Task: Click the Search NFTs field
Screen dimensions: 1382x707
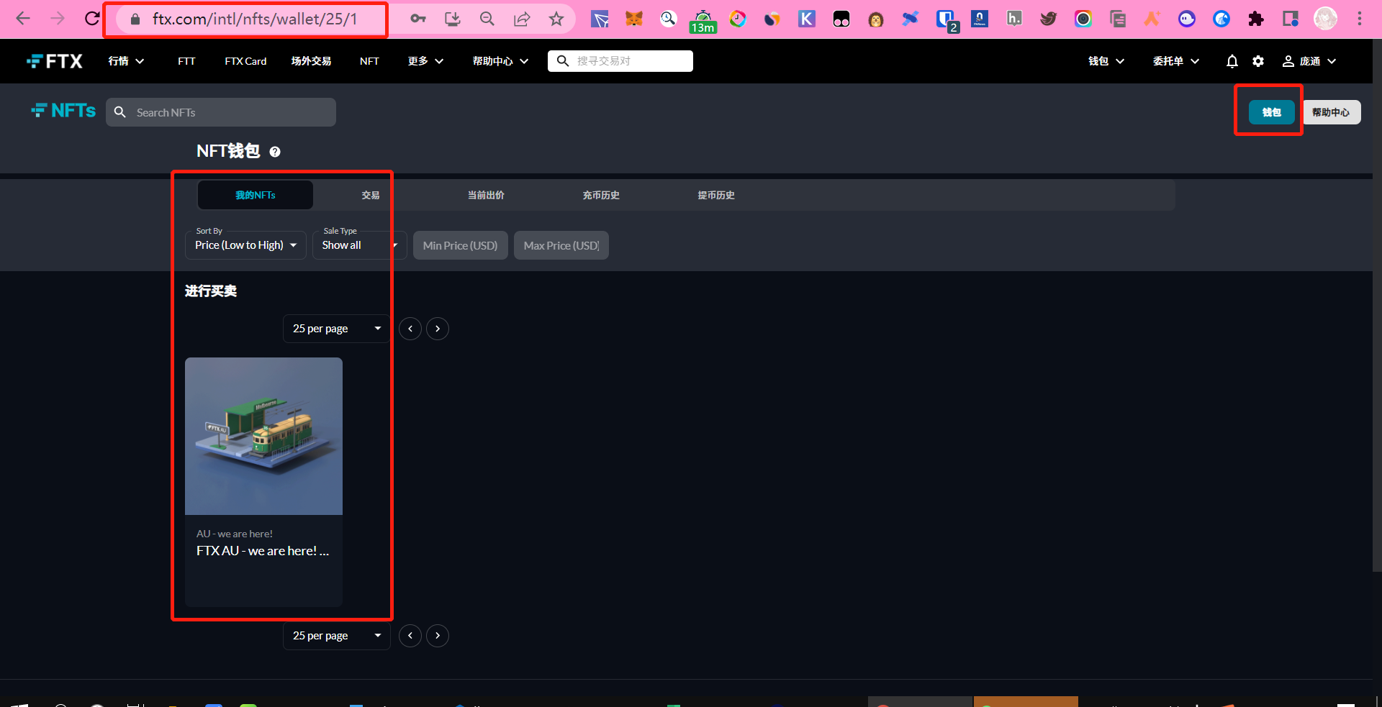Action: pos(221,112)
